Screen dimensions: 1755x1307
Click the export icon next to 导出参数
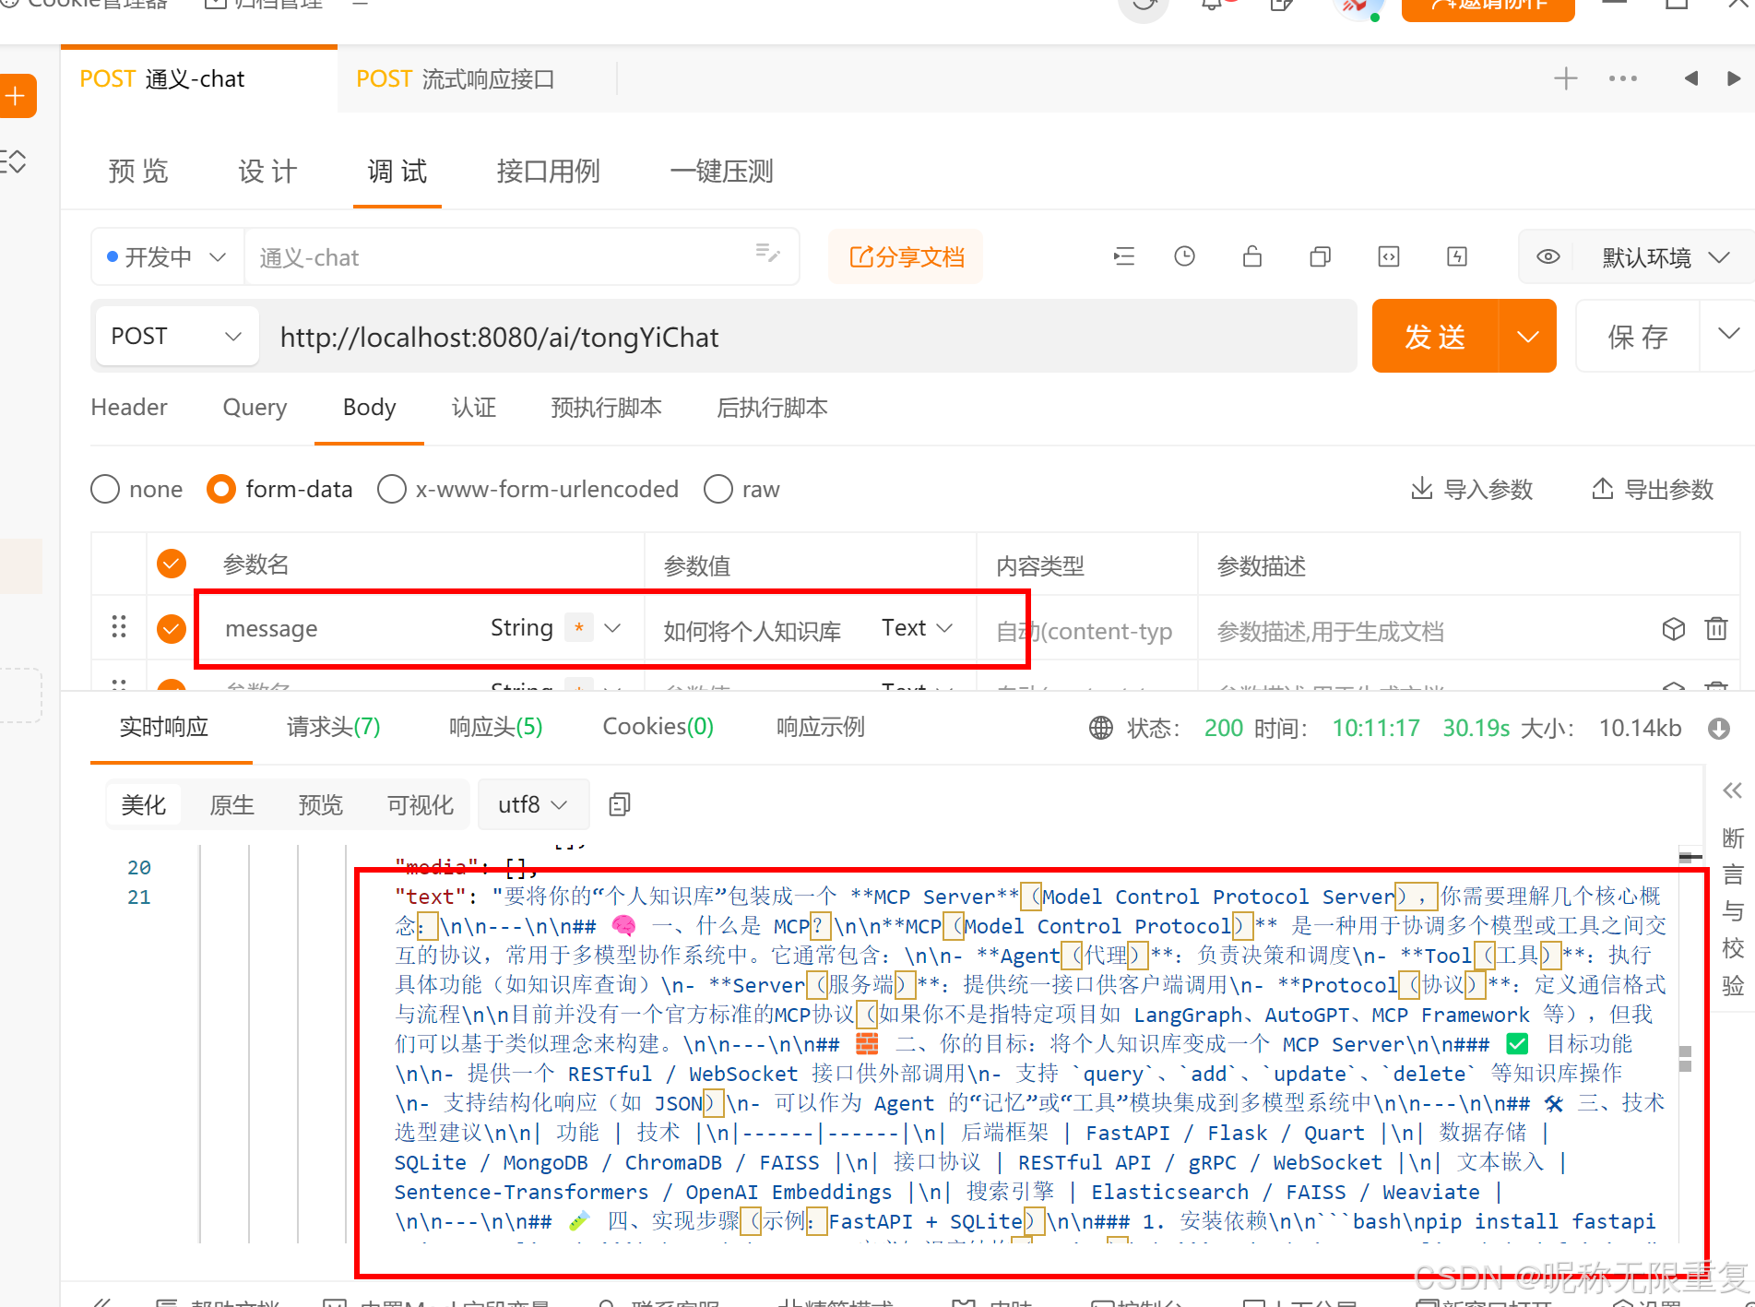[x=1603, y=488]
